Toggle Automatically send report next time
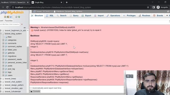170x95 pixels. (x=31, y=88)
